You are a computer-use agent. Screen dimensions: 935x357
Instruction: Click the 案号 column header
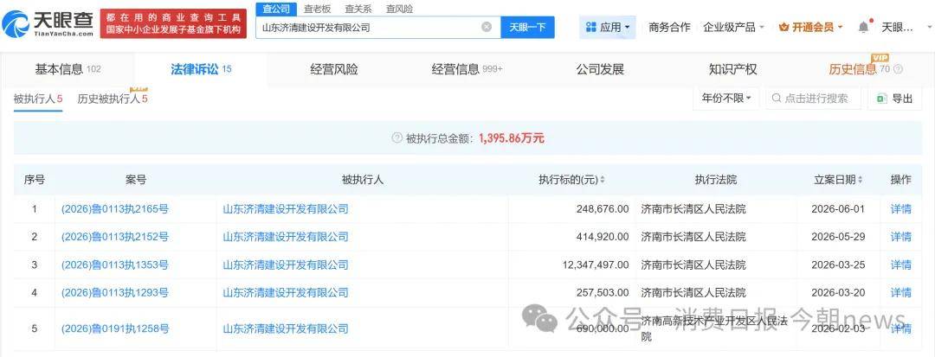(x=136, y=180)
